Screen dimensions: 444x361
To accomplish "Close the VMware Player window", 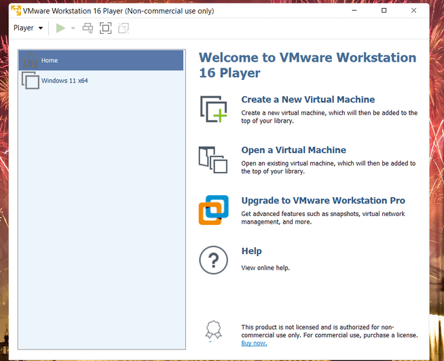I will 413,10.
